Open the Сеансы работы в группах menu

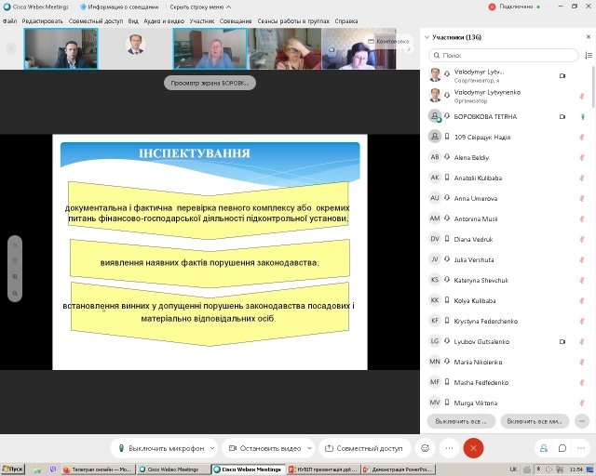(293, 20)
